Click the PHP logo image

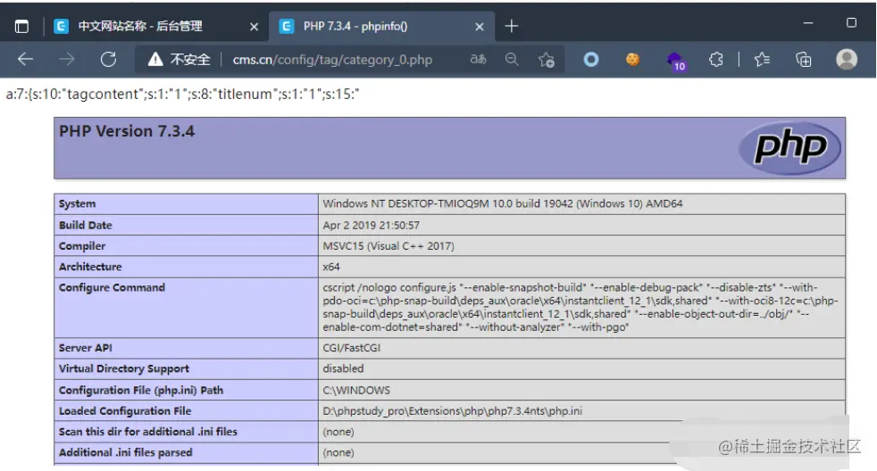coord(789,148)
